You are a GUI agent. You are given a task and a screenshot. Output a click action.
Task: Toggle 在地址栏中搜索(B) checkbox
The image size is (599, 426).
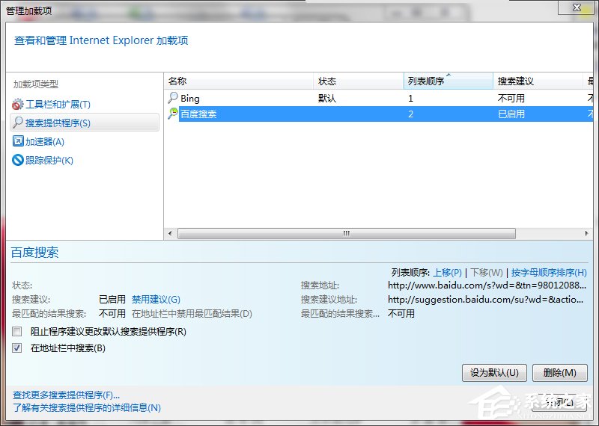(x=16, y=348)
